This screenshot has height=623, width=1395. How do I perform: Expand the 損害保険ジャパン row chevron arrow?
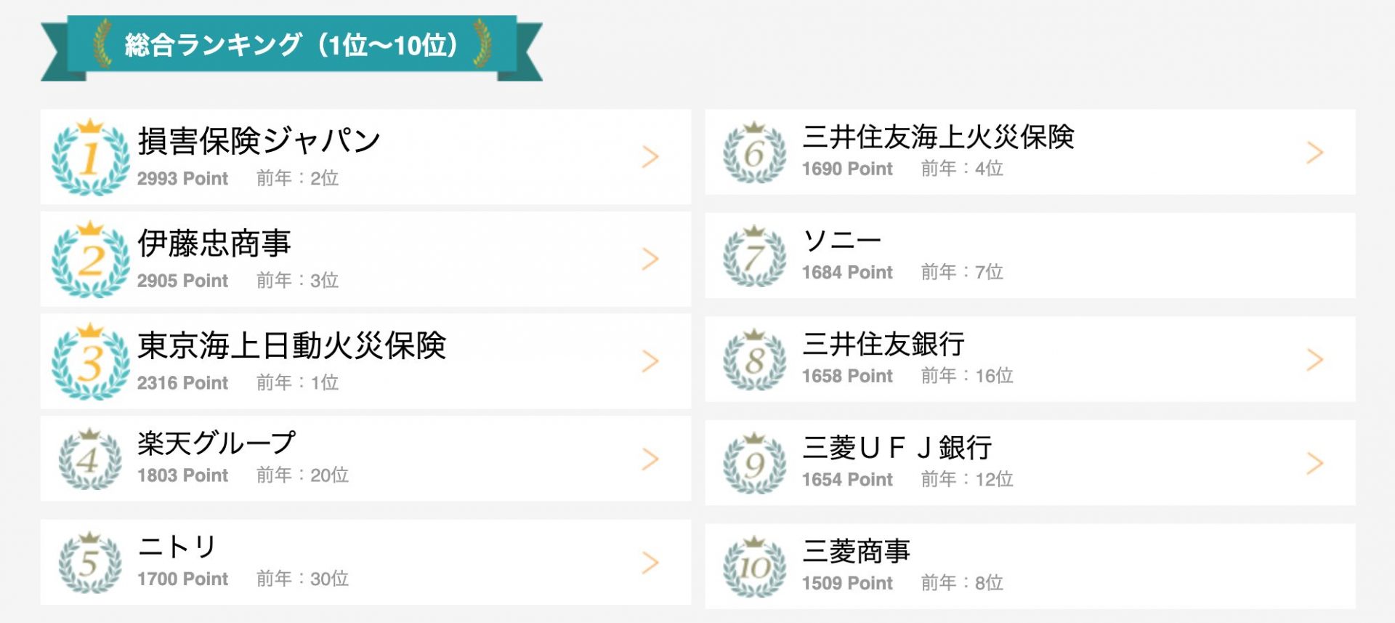(650, 157)
